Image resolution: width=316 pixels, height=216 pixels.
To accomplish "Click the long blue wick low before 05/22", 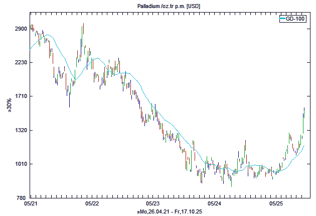I will tap(69, 100).
